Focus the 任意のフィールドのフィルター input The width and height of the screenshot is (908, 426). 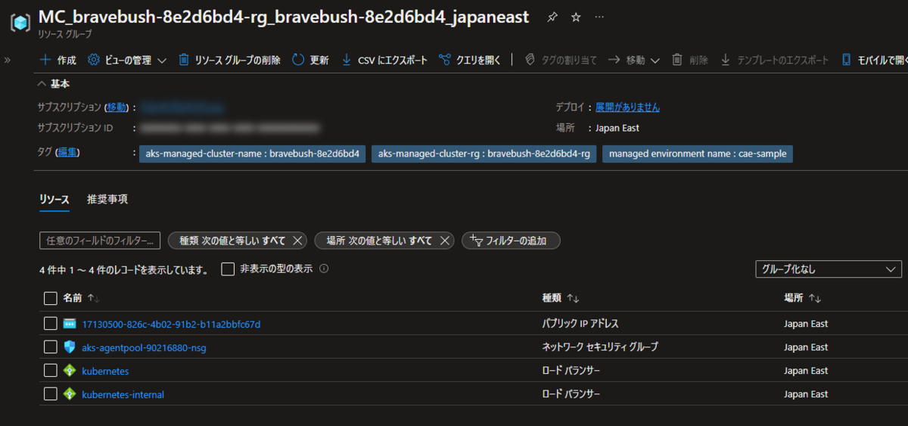[x=100, y=241]
